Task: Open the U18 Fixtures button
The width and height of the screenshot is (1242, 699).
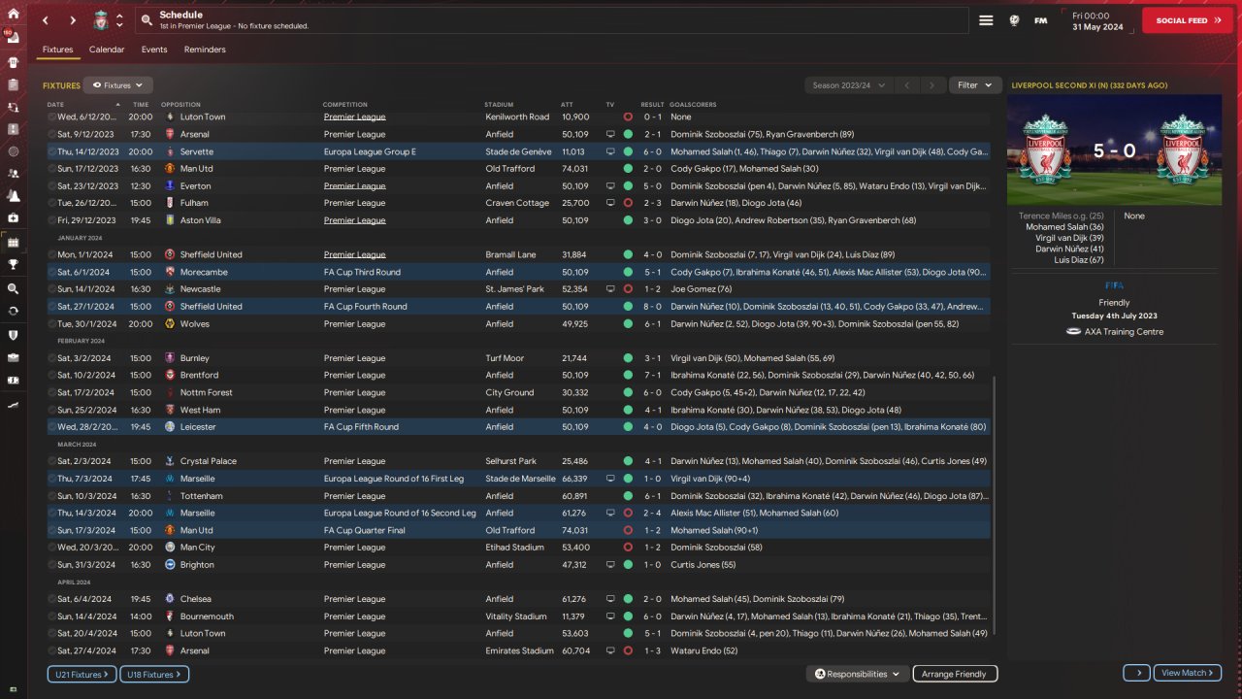Action: [x=154, y=674]
